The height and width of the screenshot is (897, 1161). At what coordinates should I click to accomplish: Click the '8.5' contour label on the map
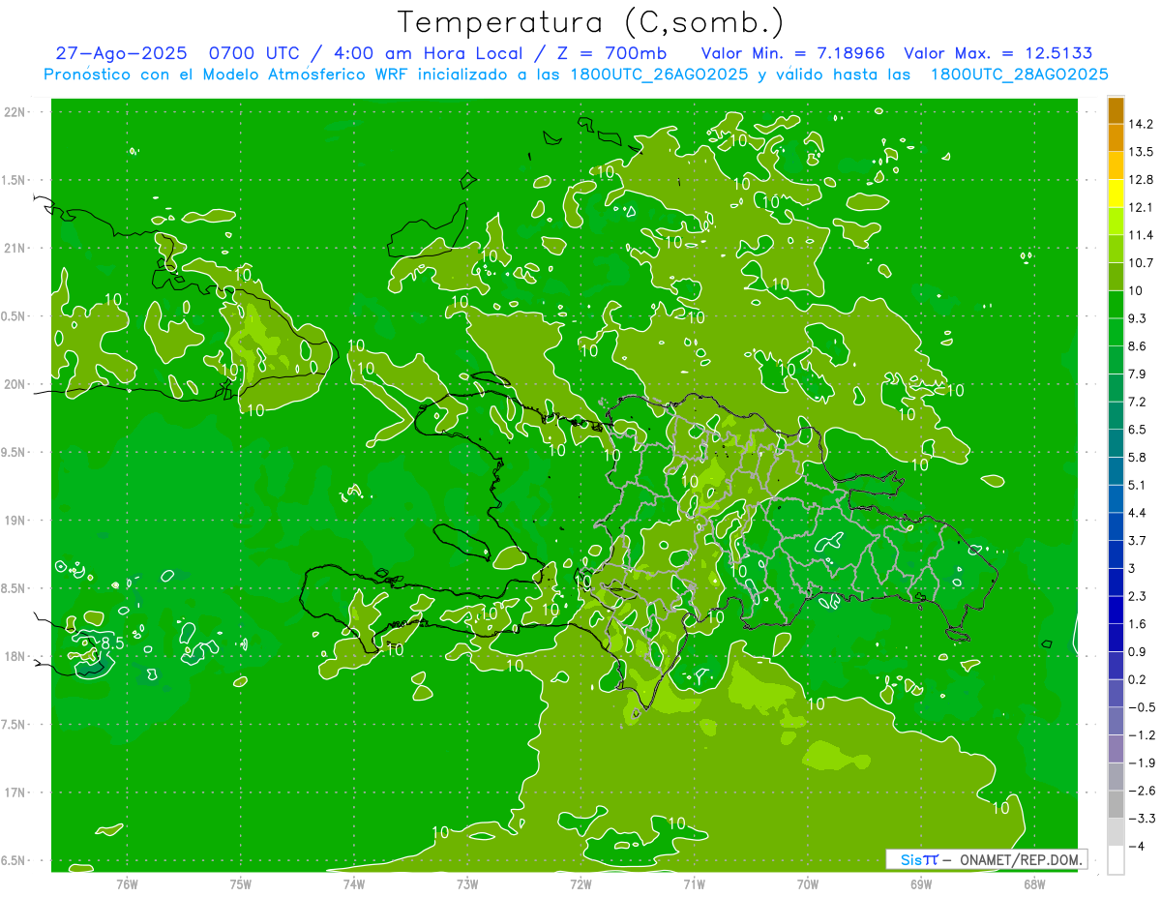tap(112, 643)
